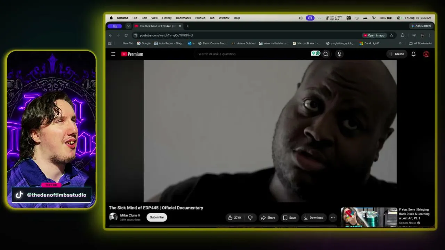This screenshot has height=250, width=445.
Task: Open the Mike Clum channel name link
Action: pos(128,215)
